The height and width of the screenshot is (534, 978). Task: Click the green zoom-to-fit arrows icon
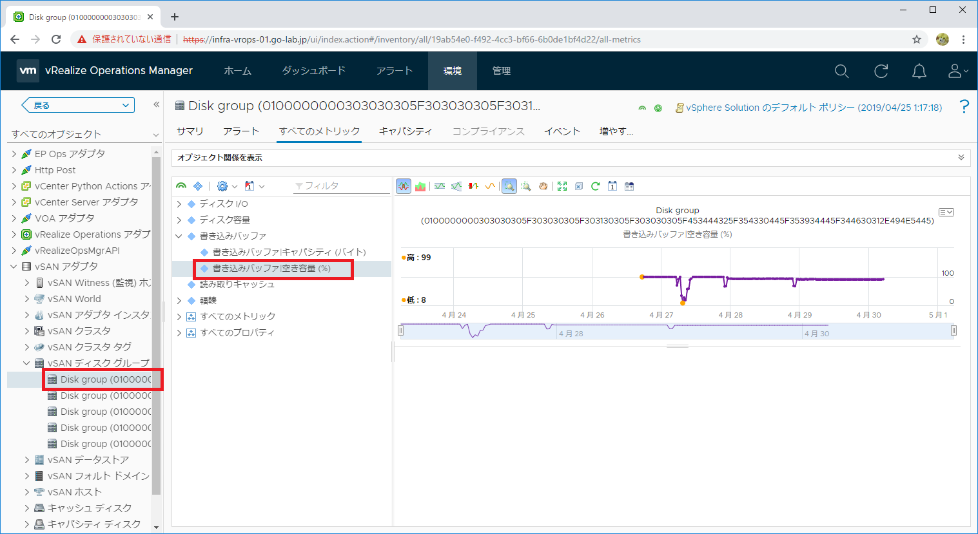coord(562,186)
